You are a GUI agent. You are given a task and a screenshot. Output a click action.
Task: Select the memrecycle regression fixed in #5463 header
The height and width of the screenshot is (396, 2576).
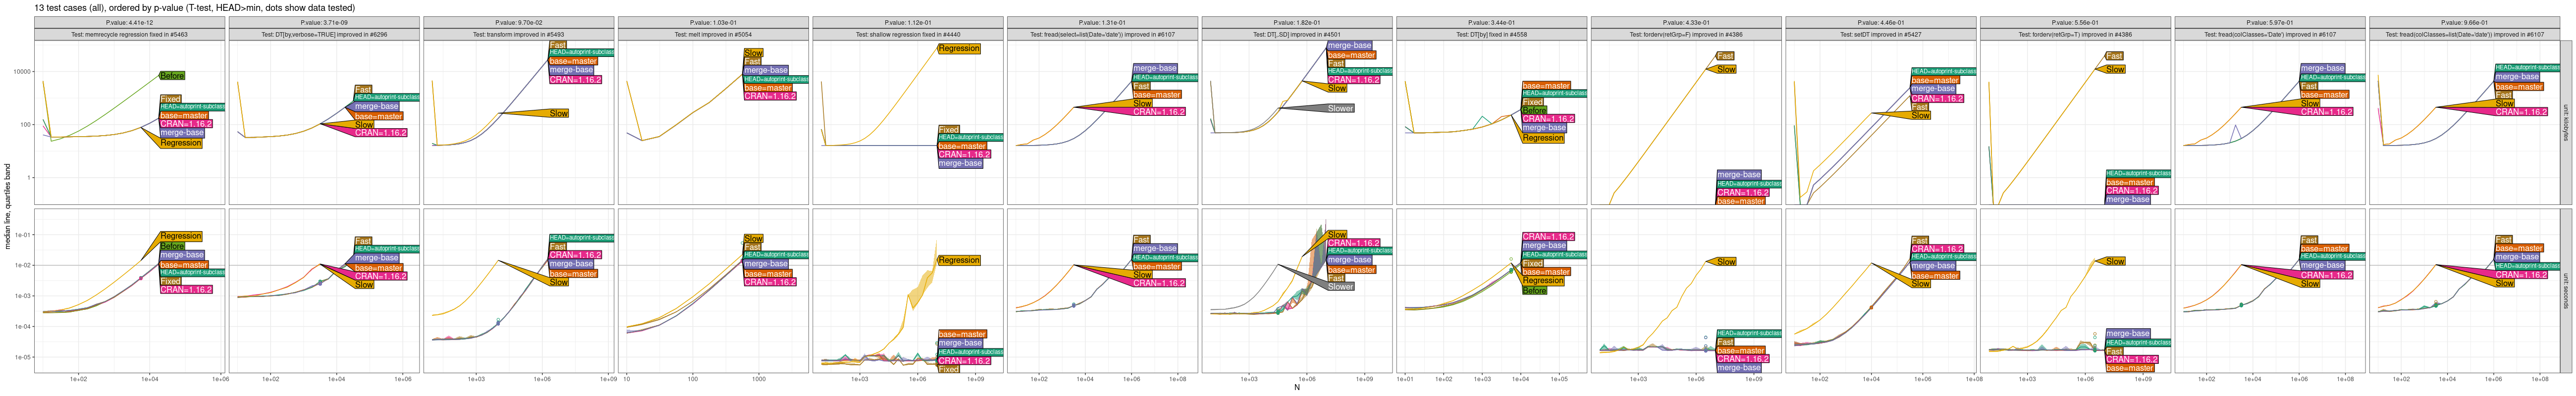point(130,35)
